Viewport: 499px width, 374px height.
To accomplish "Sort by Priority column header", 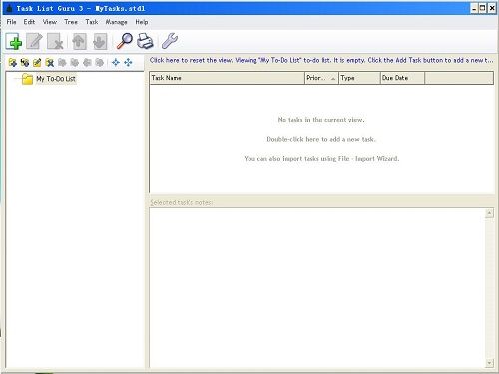I will tap(321, 78).
